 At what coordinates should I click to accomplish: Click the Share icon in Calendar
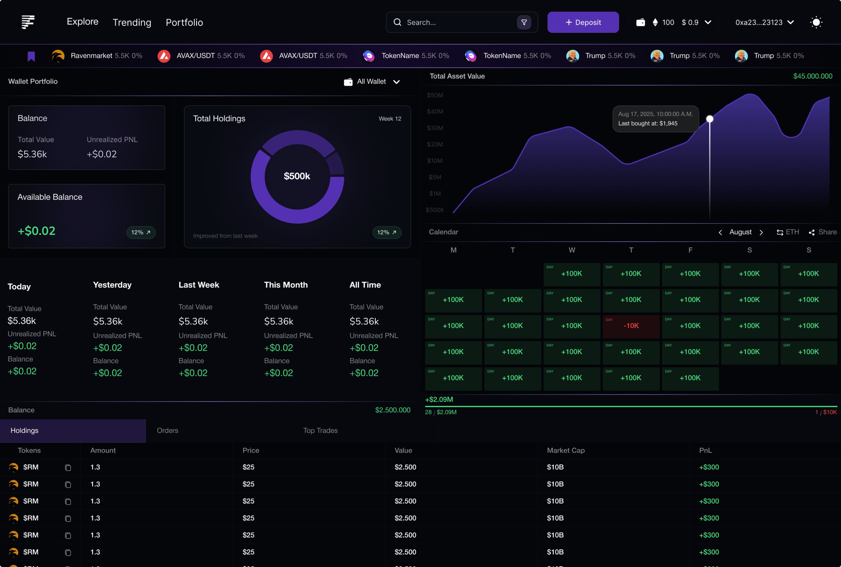pyautogui.click(x=812, y=232)
